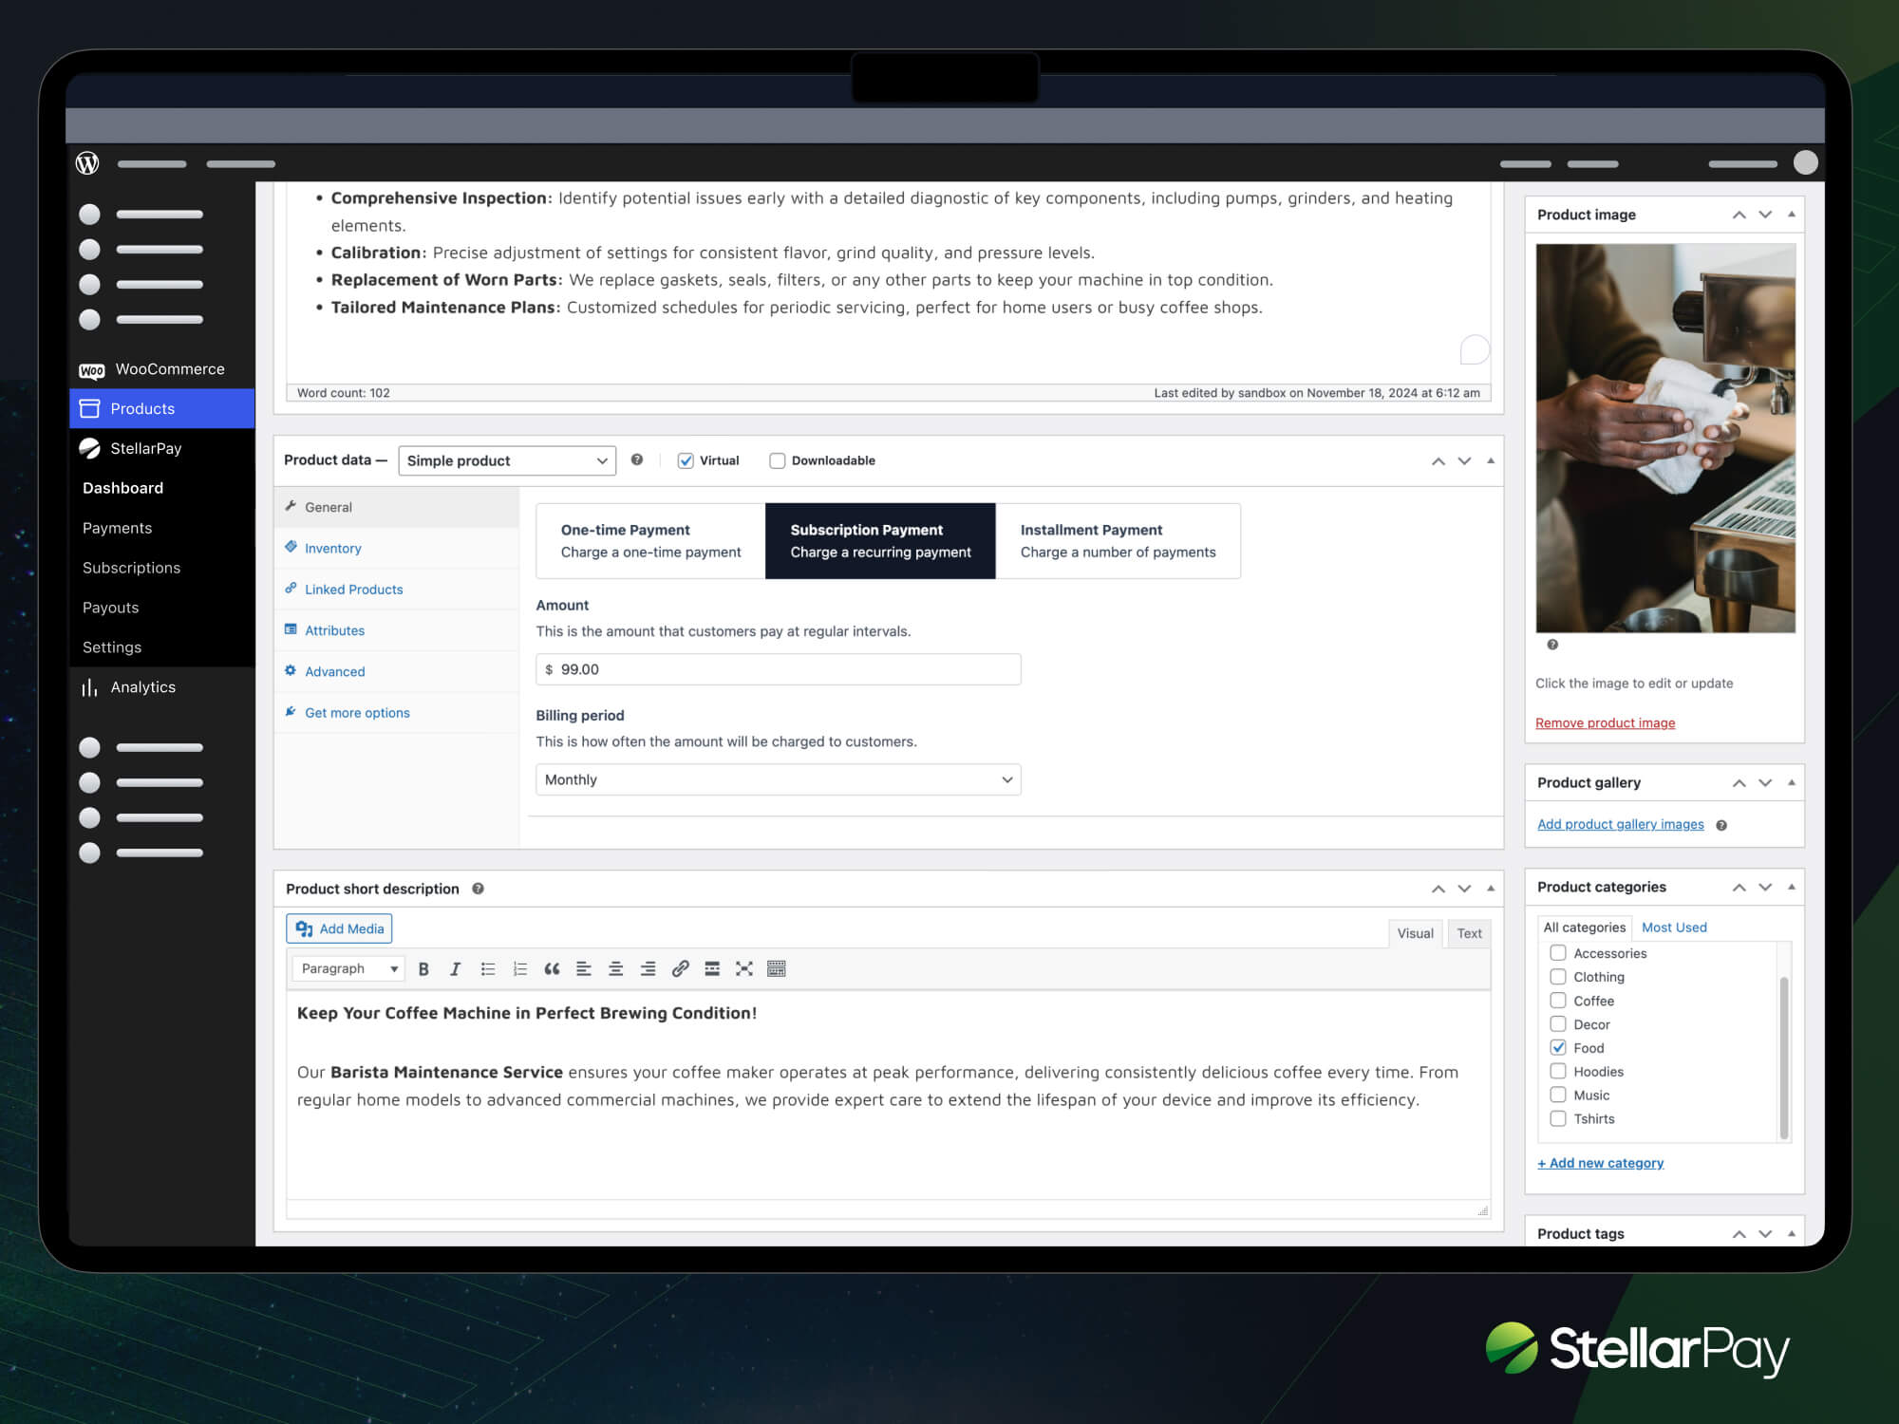
Task: Switch to Most Used categories tab
Action: [1674, 927]
